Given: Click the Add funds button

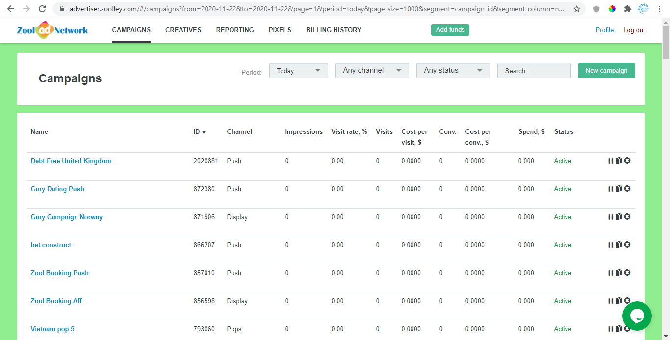Looking at the screenshot, I should tap(450, 29).
